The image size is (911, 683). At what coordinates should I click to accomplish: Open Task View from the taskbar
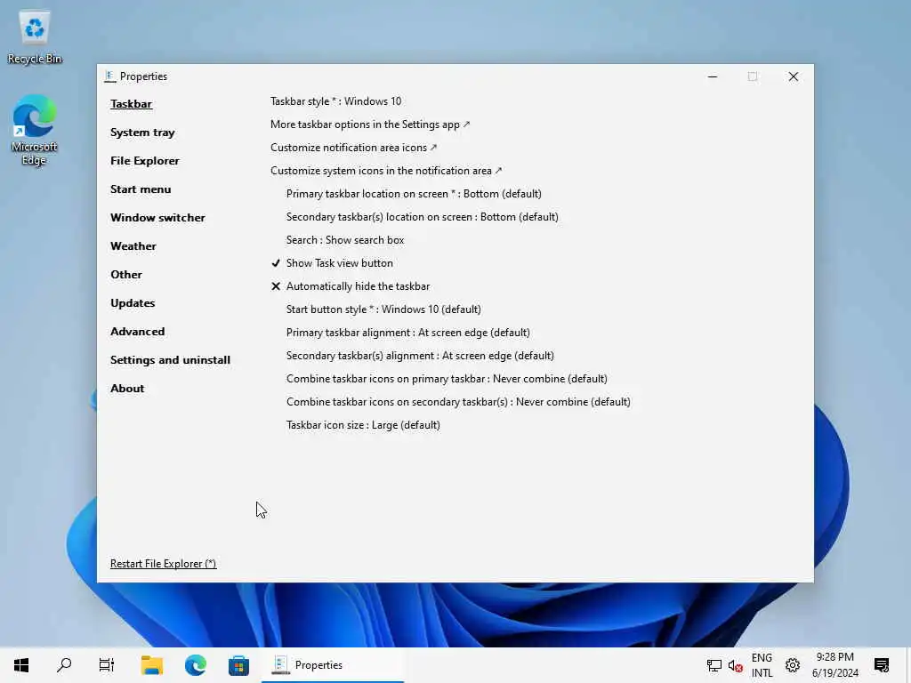(107, 665)
